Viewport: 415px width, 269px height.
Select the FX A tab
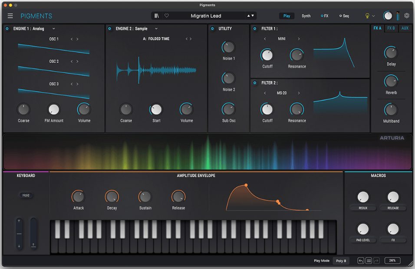[377, 28]
